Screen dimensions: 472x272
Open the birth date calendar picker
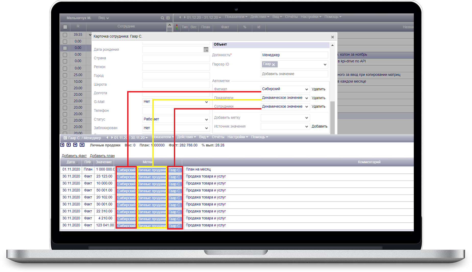tap(206, 50)
